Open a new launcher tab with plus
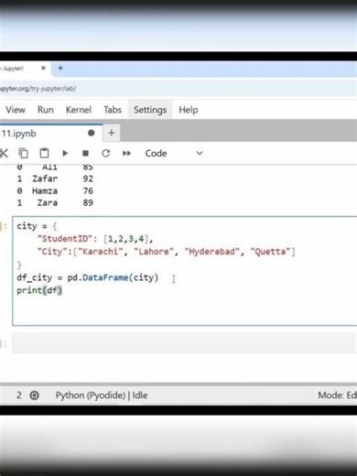The image size is (357, 476). tap(112, 133)
